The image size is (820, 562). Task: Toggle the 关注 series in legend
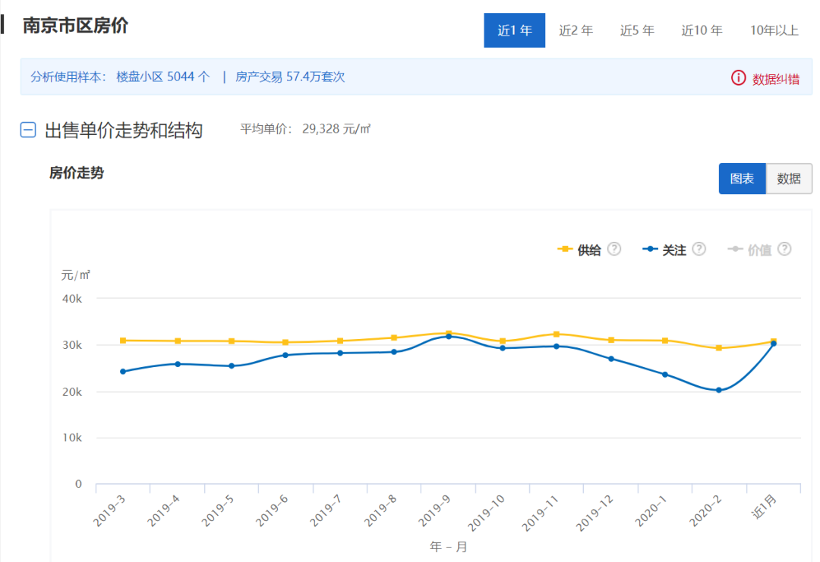(x=674, y=250)
